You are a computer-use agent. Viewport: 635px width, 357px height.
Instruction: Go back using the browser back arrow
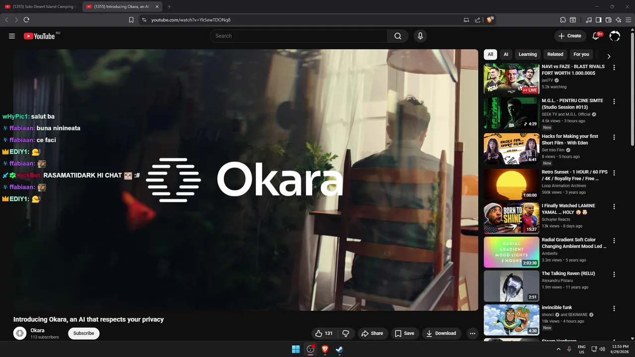pos(6,20)
